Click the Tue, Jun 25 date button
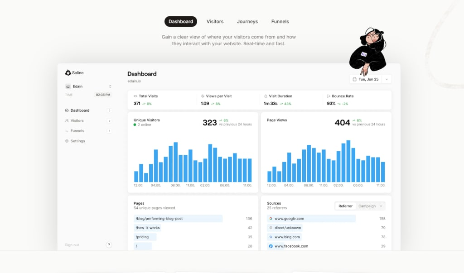464x273 pixels. (x=366, y=79)
